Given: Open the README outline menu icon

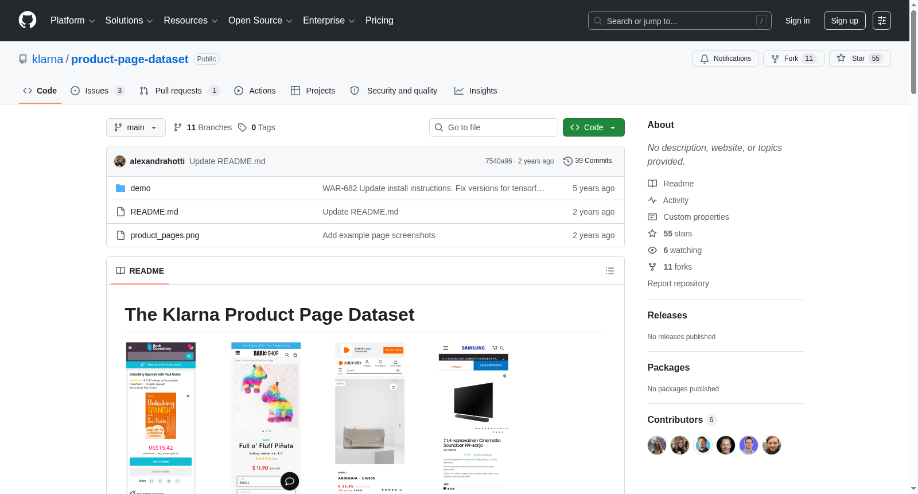Looking at the screenshot, I should pos(610,271).
